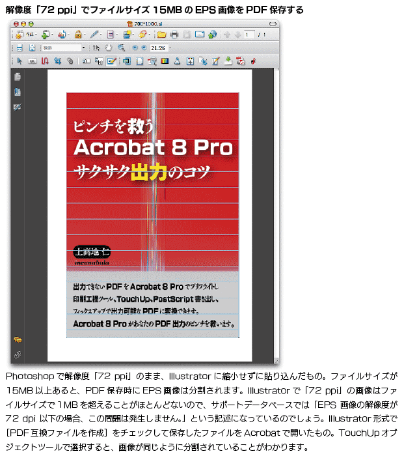The height and width of the screenshot is (458, 404).
Task: Open the 21.5% zoom level dropdown
Action: (x=170, y=48)
